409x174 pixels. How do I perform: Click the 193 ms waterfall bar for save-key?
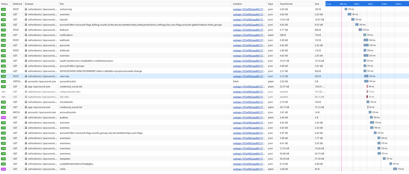click(366, 76)
